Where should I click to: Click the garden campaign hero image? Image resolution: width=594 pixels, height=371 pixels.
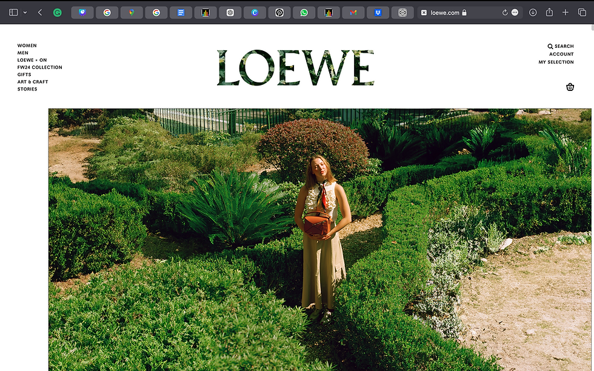(x=319, y=239)
